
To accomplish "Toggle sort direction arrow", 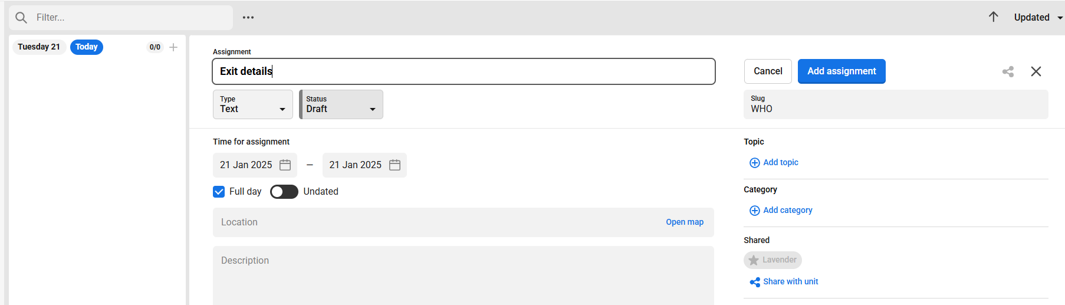I will tap(994, 17).
